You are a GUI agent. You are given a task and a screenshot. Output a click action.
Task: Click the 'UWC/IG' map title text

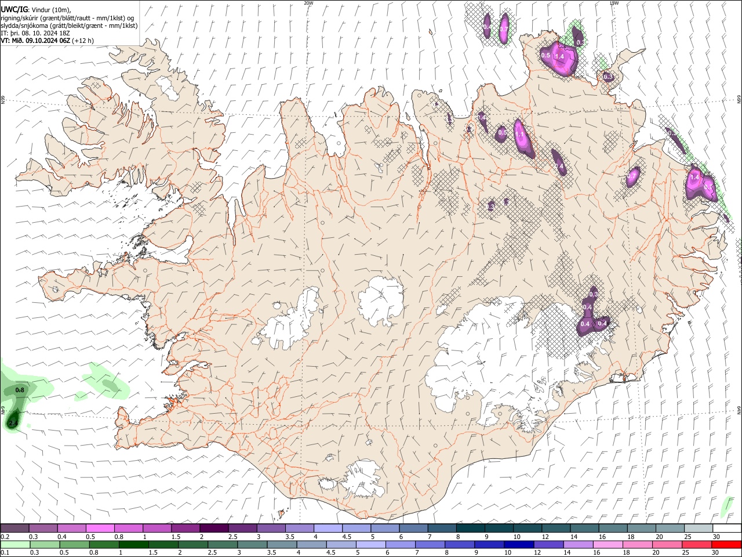pos(14,9)
